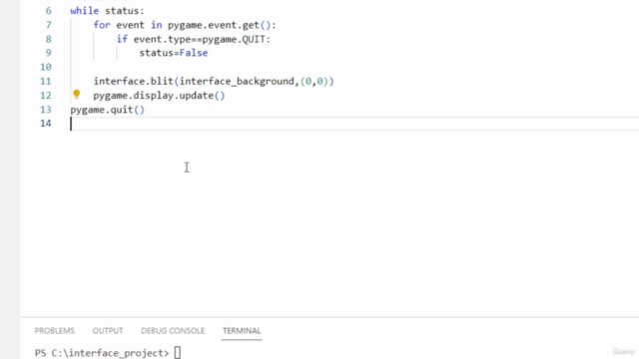The height and width of the screenshot is (359, 639).
Task: Click 'interface.blit' call on line 11
Action: (x=133, y=82)
